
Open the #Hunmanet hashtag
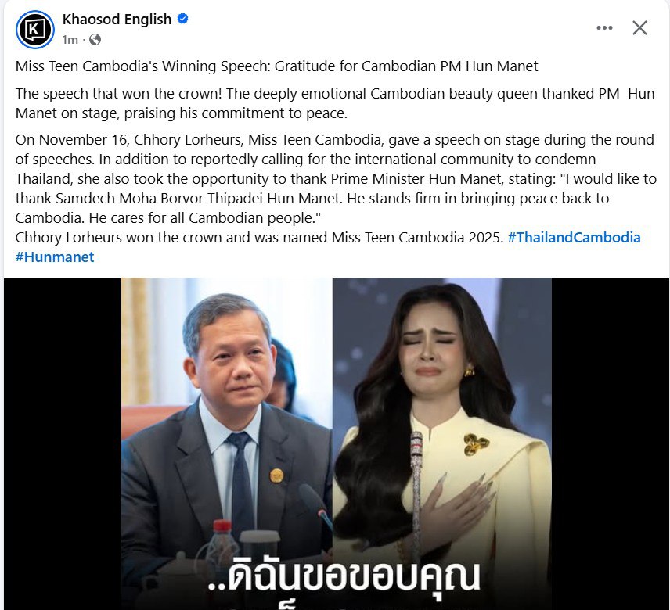tap(55, 257)
